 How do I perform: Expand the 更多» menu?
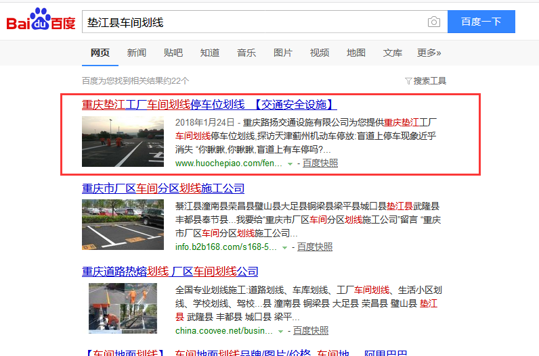(x=429, y=53)
